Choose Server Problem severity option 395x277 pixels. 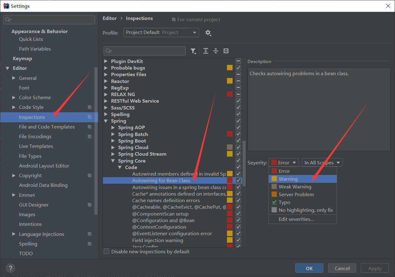[303, 195]
